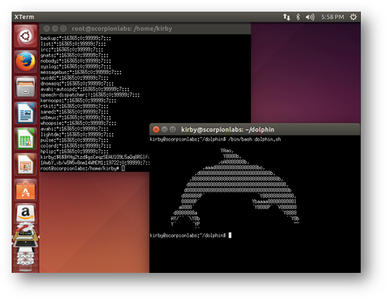
Task: Click the 'messagebus' shadow entry line
Action: pos(81,72)
